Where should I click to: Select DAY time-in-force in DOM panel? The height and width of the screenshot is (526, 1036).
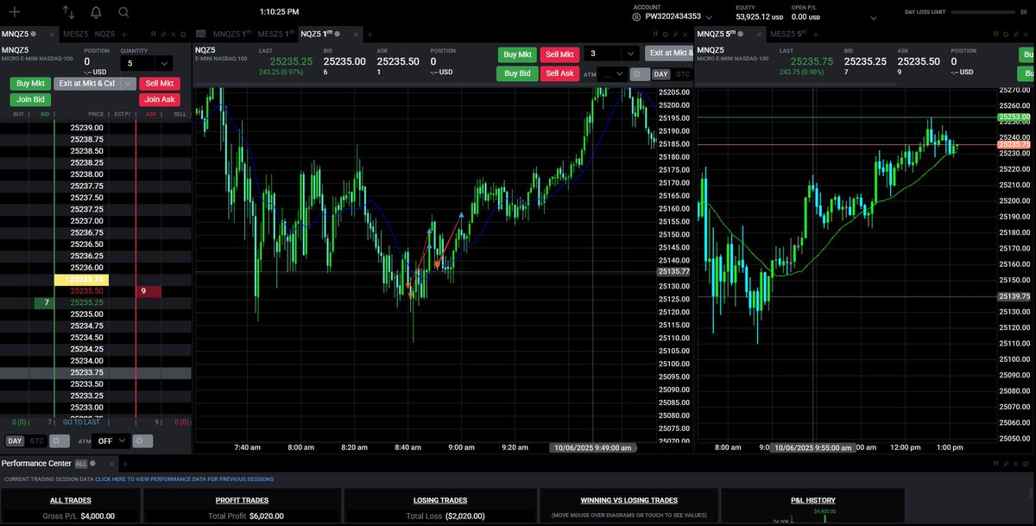15,441
